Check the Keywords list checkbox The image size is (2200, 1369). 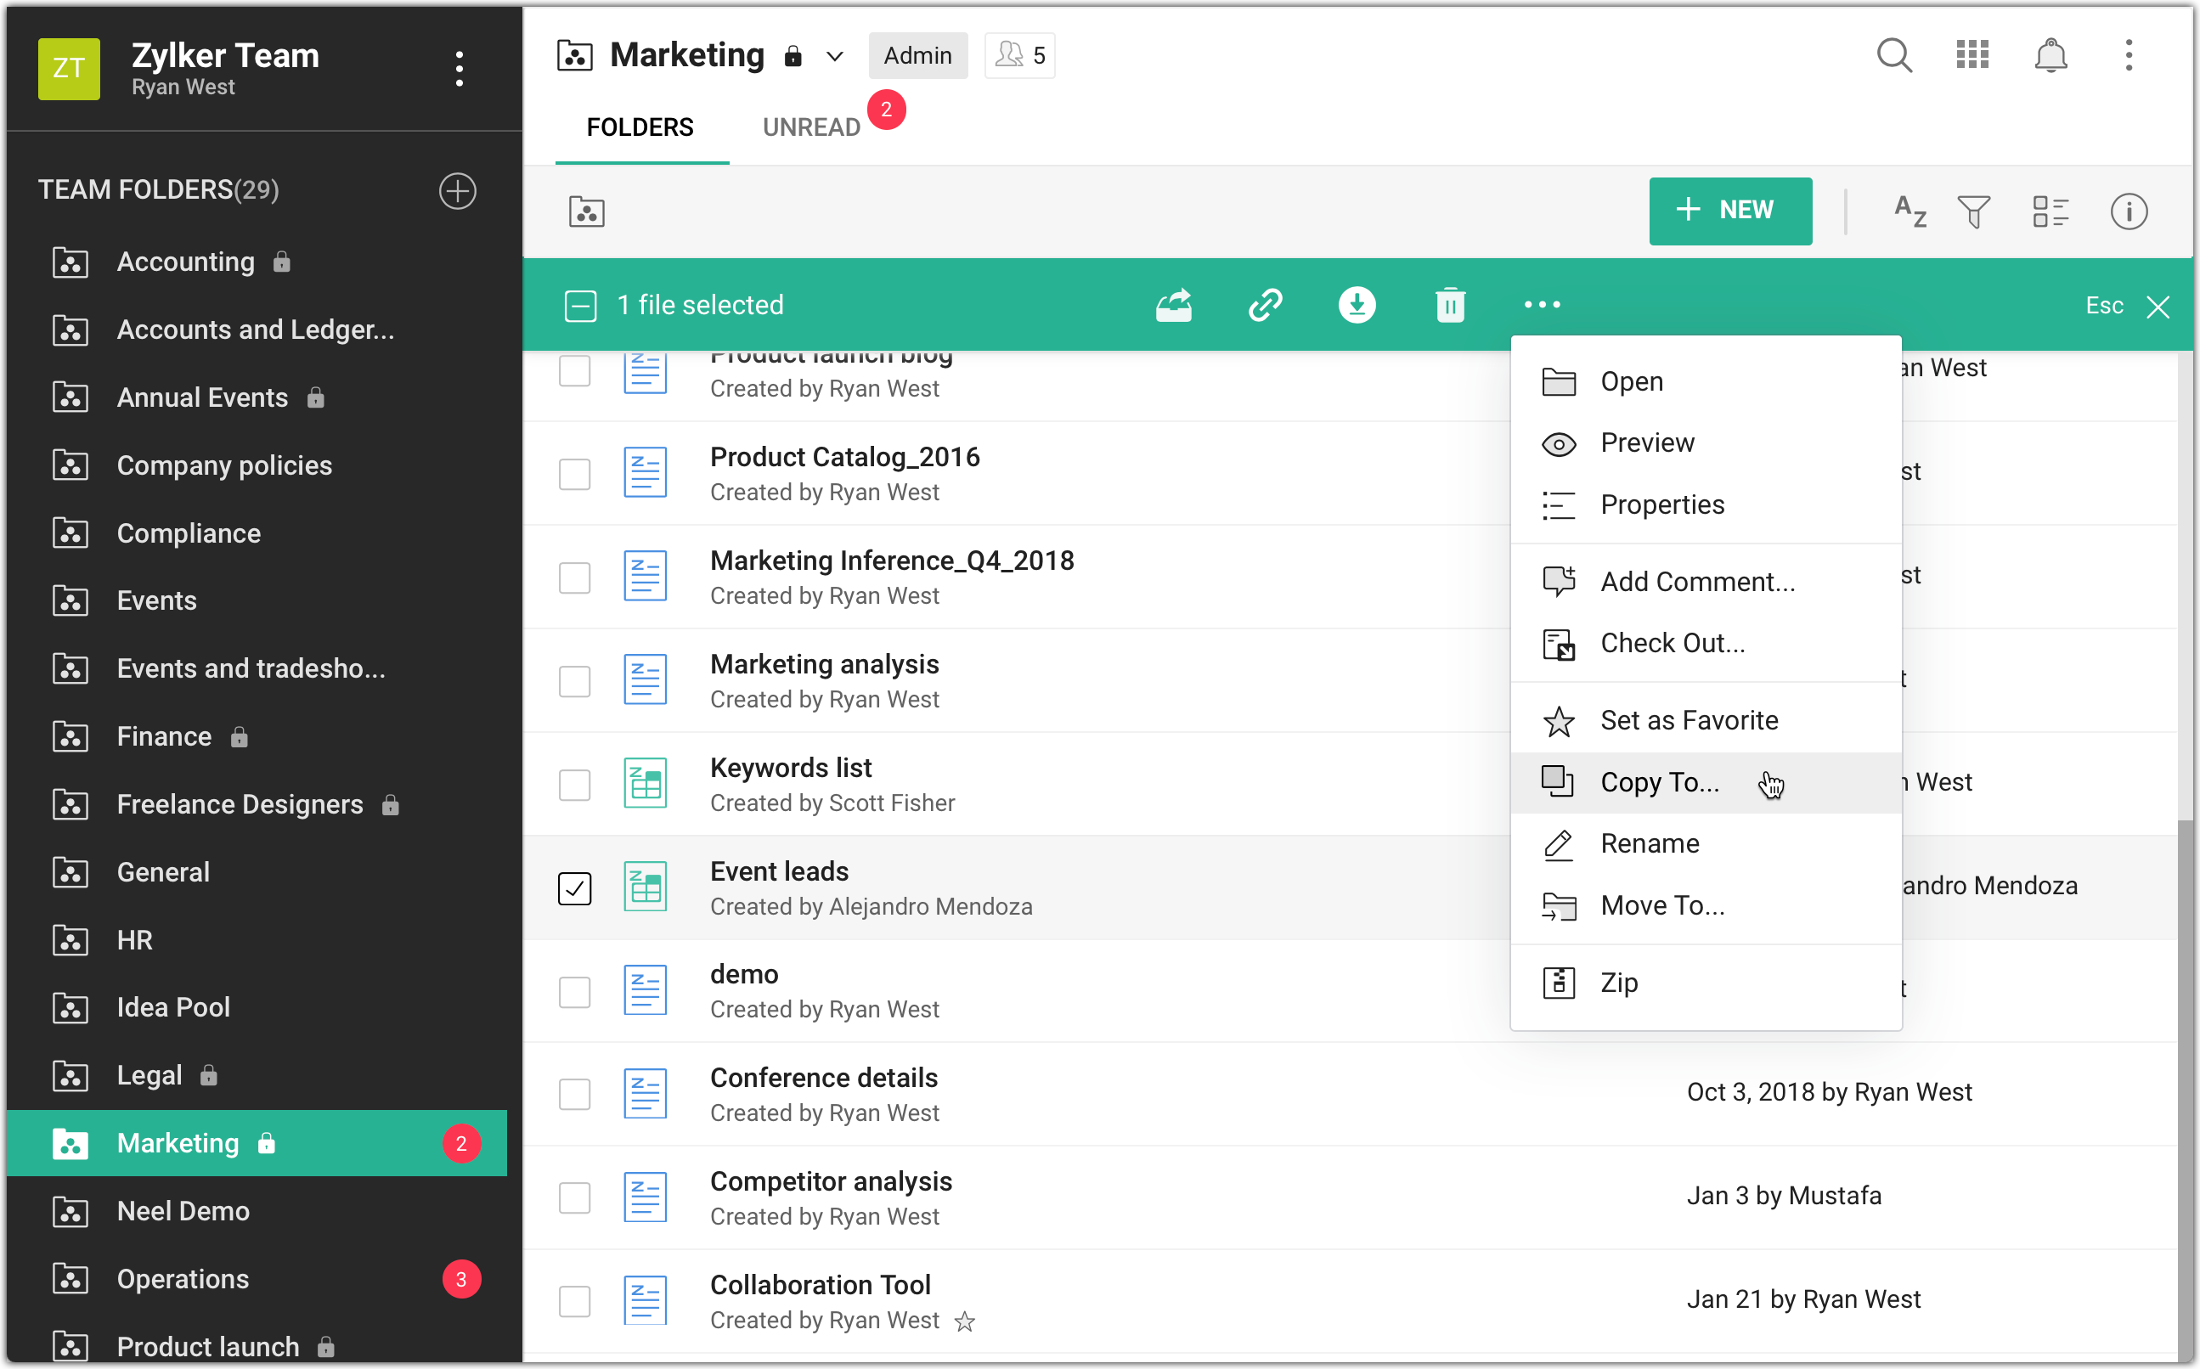point(574,785)
